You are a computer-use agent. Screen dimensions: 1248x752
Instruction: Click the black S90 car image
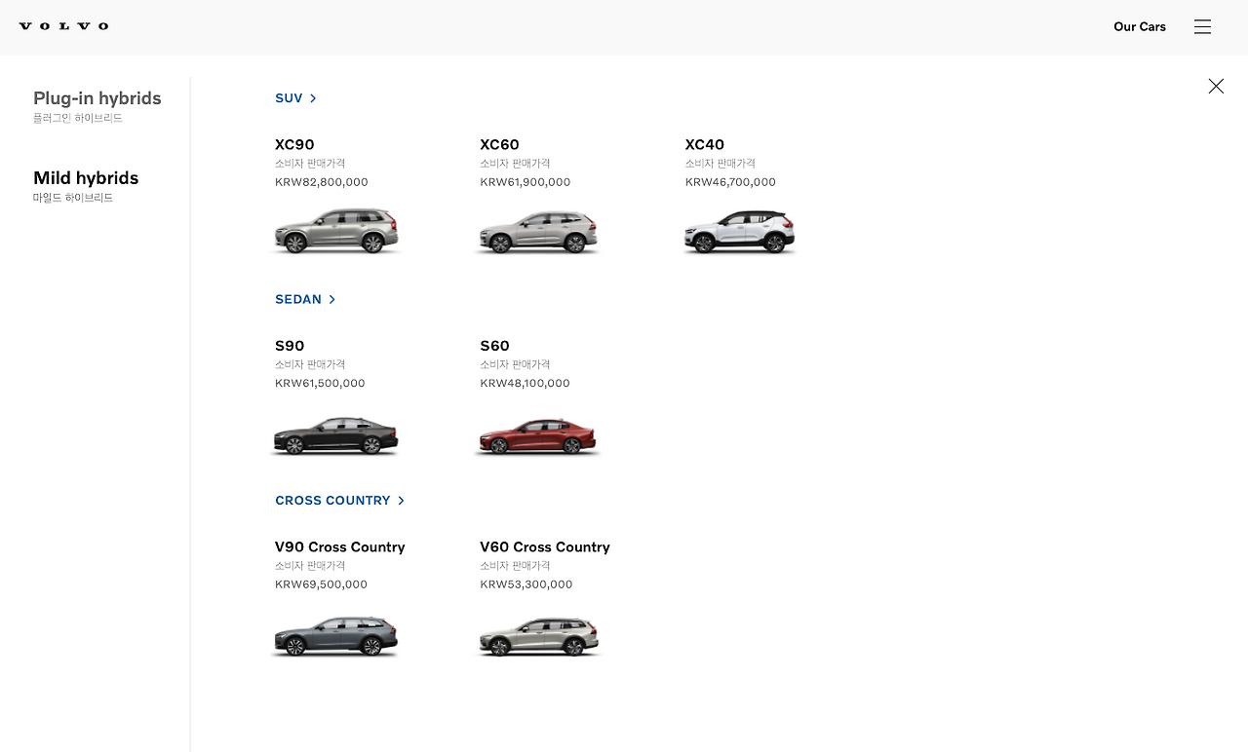(x=336, y=434)
